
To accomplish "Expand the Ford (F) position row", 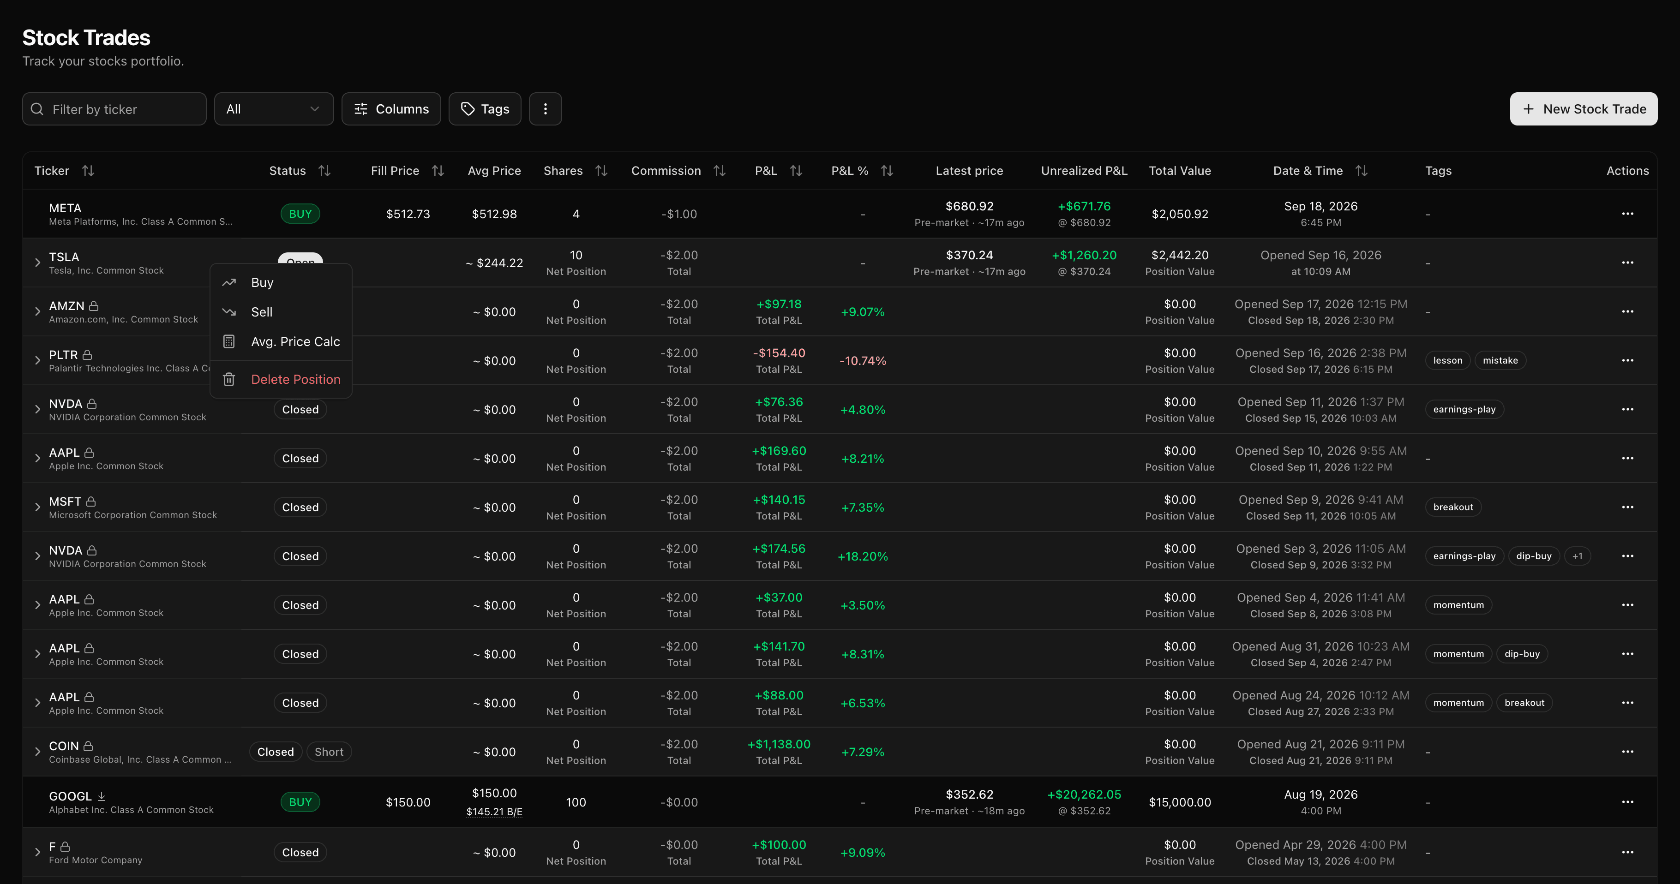I will click(38, 852).
